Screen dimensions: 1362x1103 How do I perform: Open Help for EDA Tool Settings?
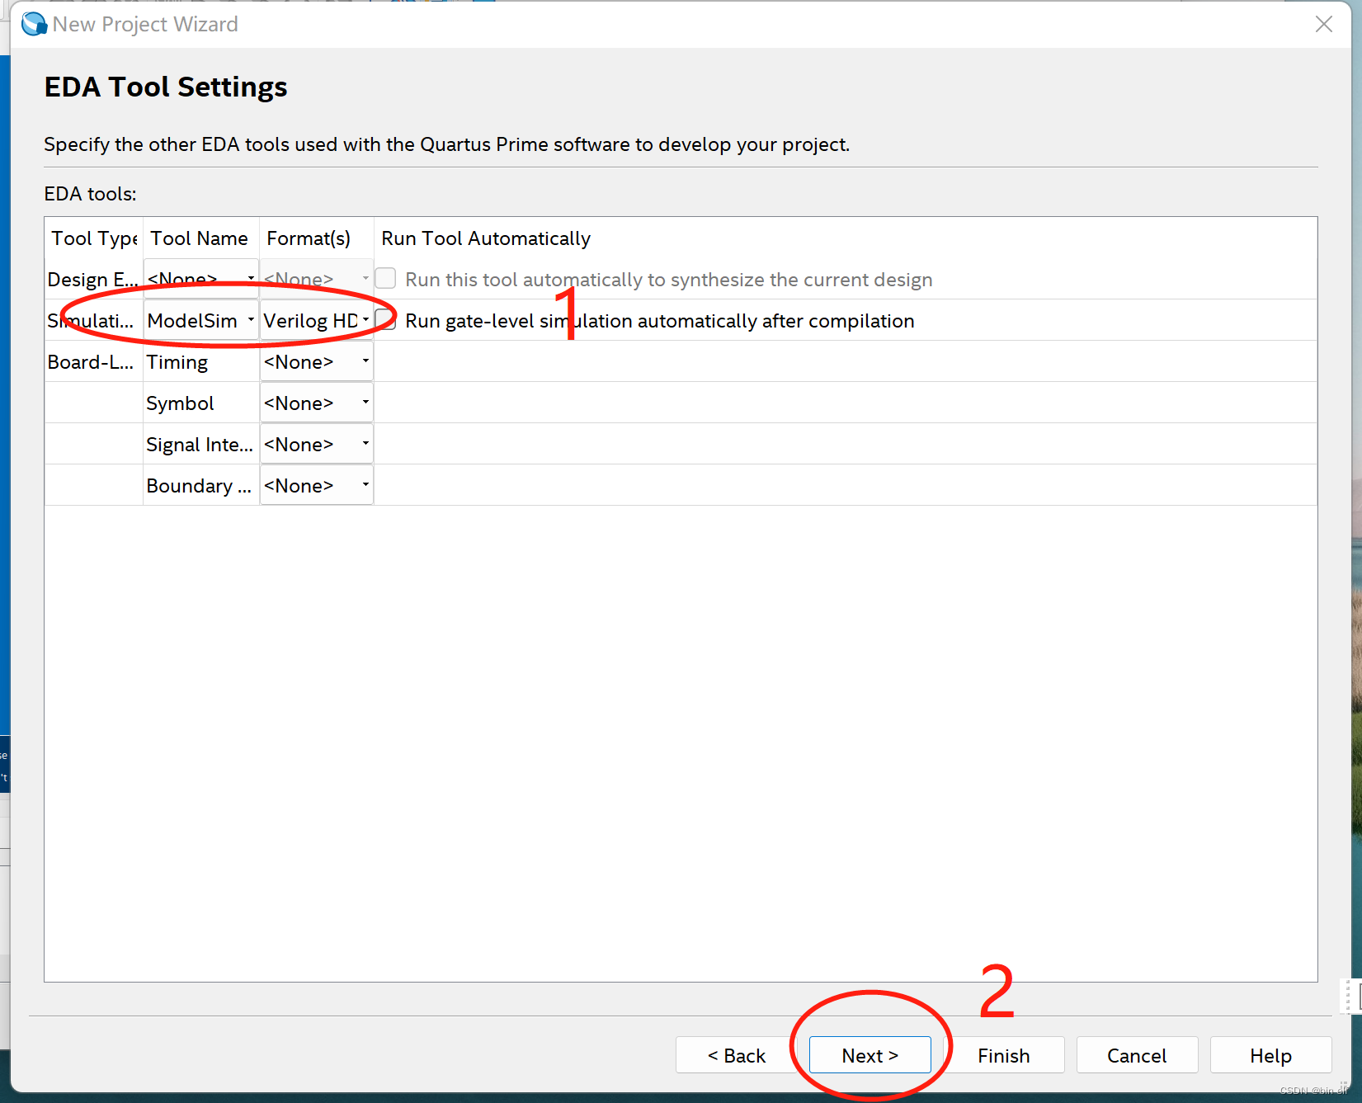[1270, 1055]
